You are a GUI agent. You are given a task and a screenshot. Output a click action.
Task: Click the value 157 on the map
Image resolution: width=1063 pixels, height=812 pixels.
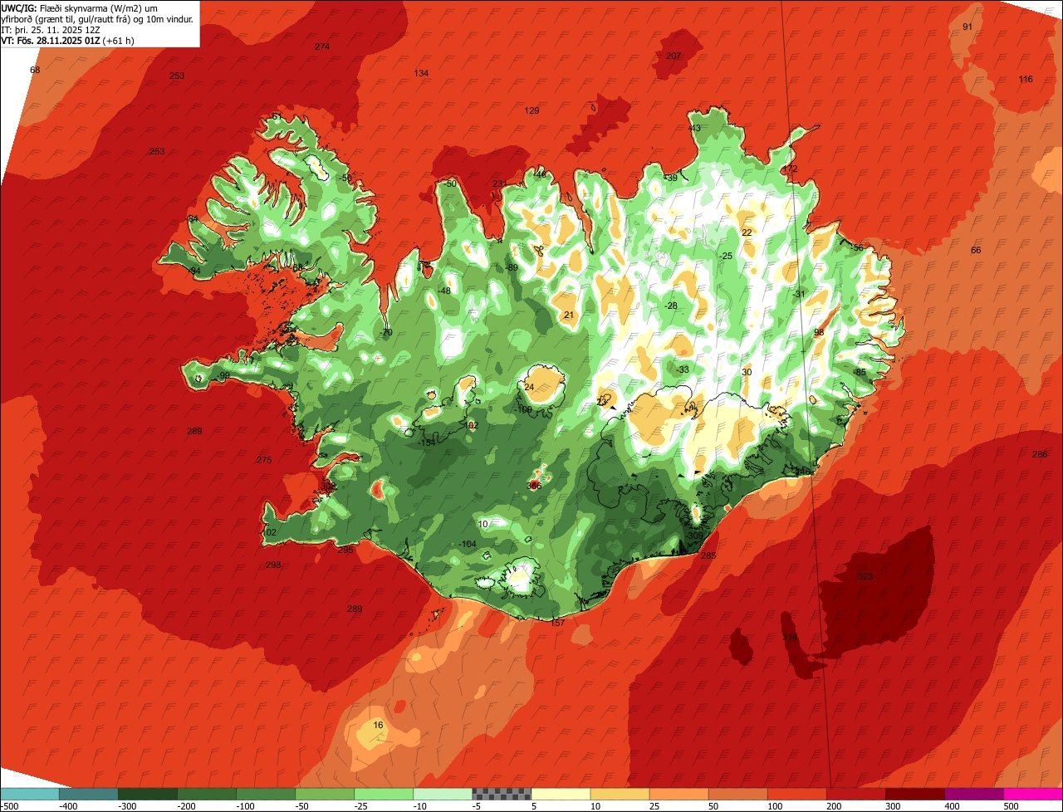557,623
